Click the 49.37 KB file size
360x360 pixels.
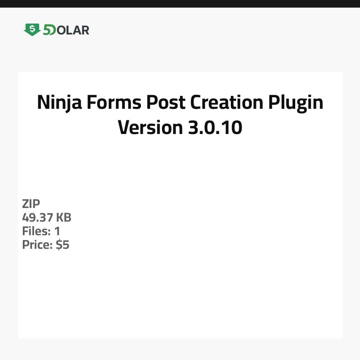coord(46,218)
